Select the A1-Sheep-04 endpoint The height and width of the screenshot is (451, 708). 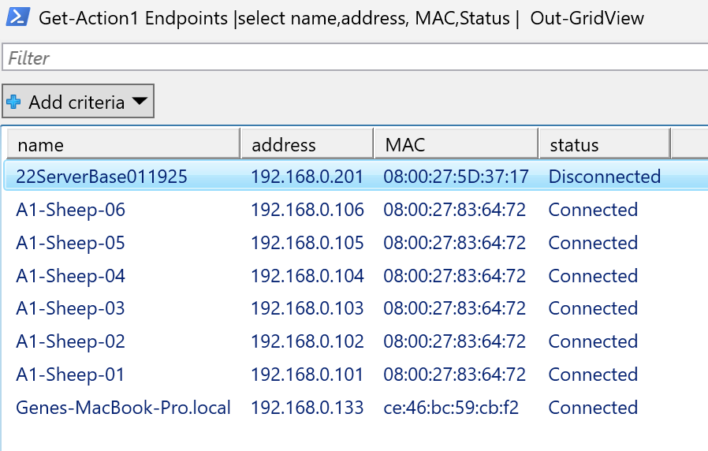[x=71, y=276]
